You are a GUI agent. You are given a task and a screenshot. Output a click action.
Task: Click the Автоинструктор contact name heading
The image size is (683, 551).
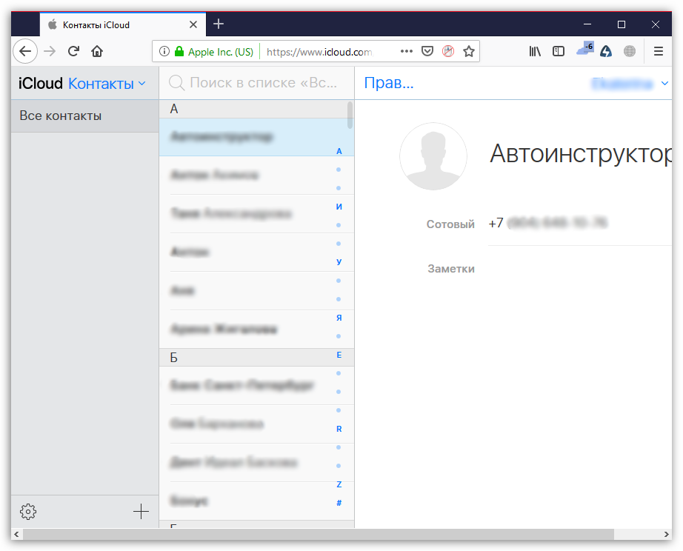pos(581,153)
